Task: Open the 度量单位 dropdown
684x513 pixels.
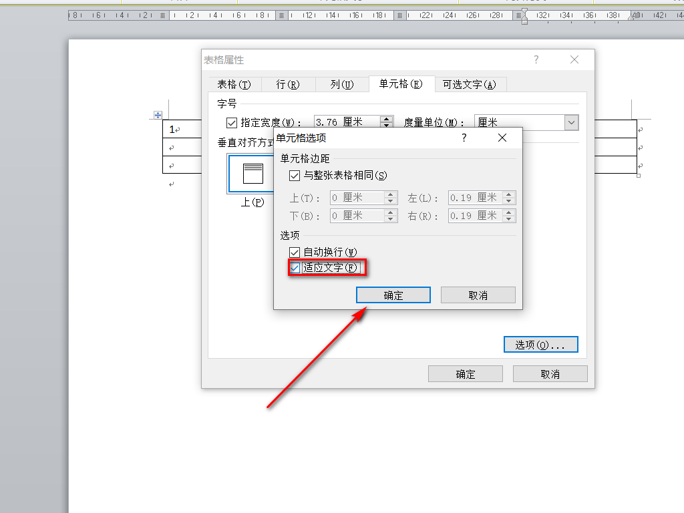Action: tap(572, 123)
